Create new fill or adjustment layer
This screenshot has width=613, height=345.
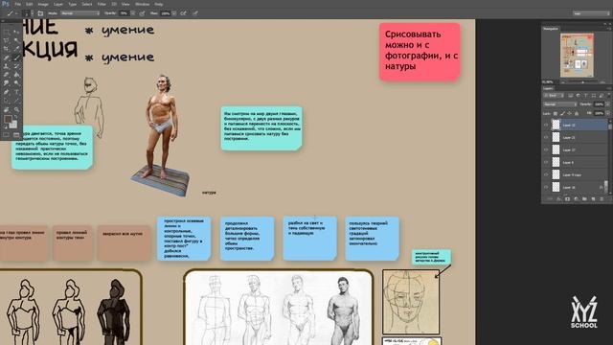click(576, 199)
